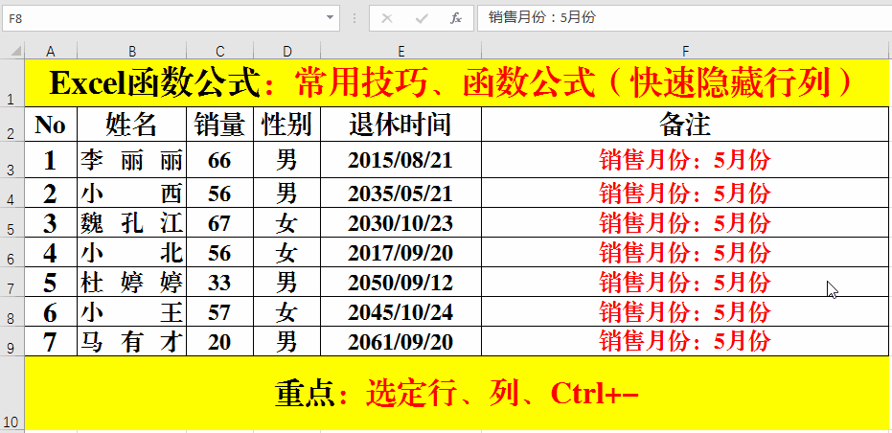Click sales value 57 for 小王
Screen dimensions: 892x433
[220, 310]
